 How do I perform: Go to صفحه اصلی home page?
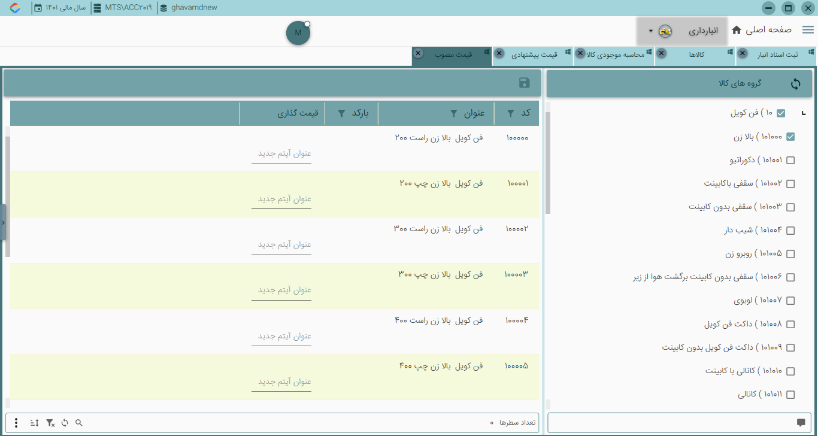pos(762,30)
